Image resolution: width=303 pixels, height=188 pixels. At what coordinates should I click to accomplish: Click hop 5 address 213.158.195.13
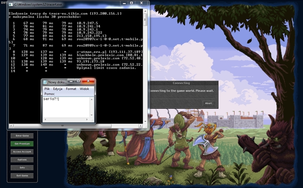[x=91, y=36]
